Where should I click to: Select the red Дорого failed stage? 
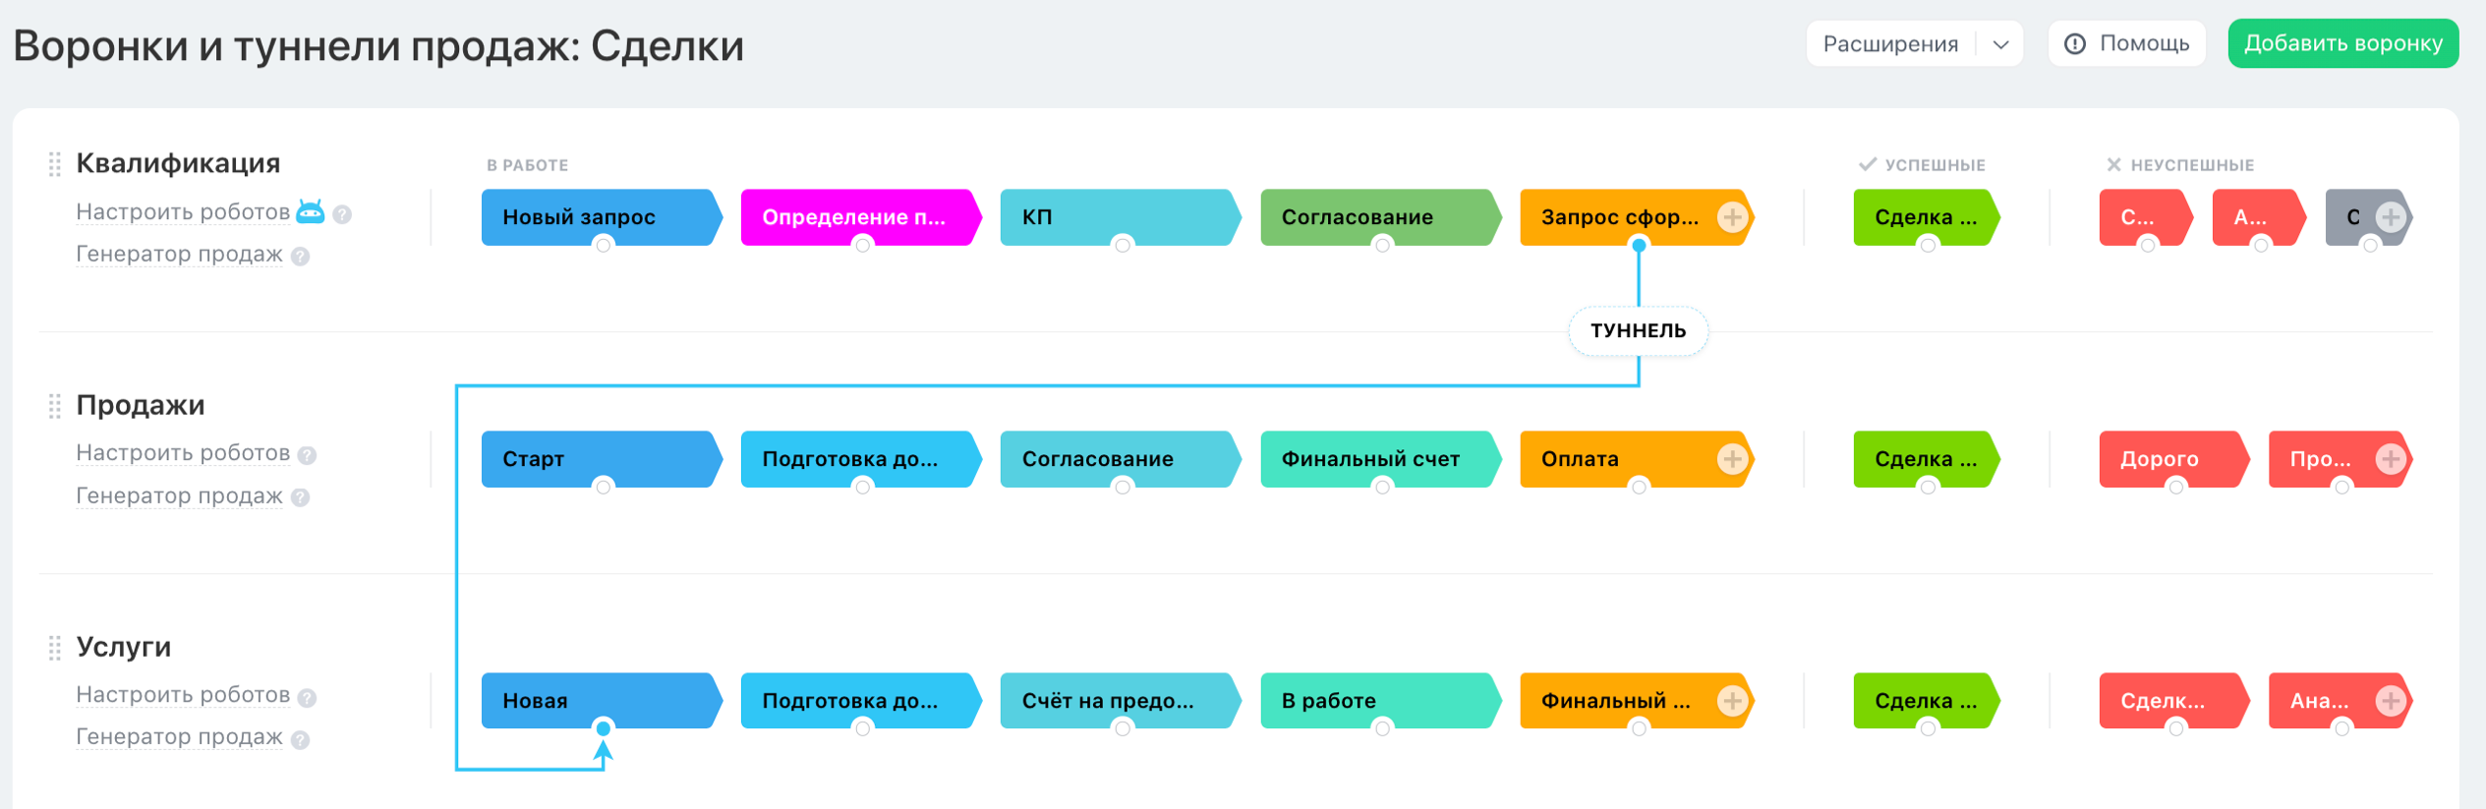coord(2160,459)
